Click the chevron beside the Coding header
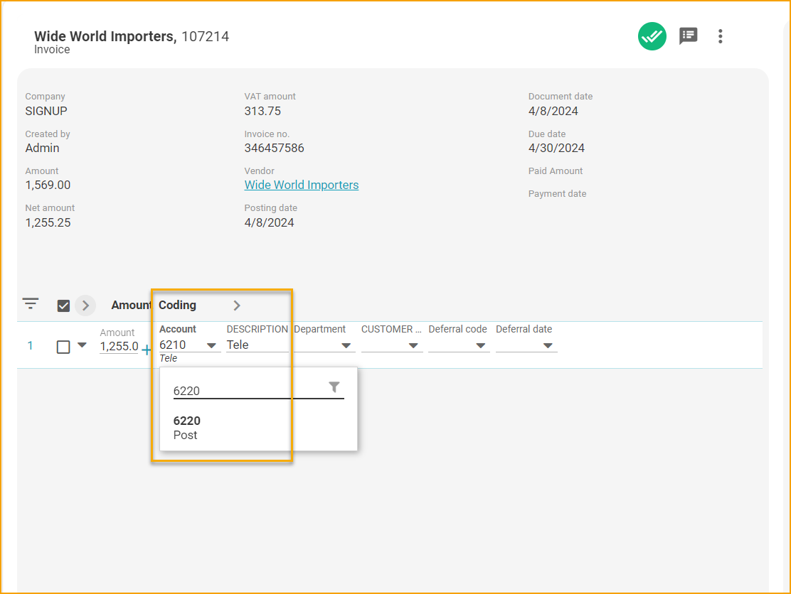Image resolution: width=791 pixels, height=594 pixels. coord(237,305)
